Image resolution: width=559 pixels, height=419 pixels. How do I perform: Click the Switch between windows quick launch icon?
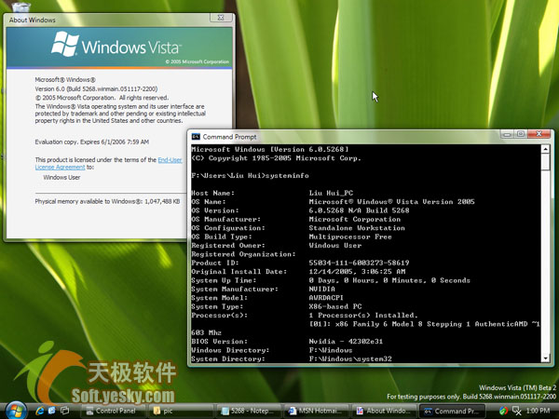[65, 411]
